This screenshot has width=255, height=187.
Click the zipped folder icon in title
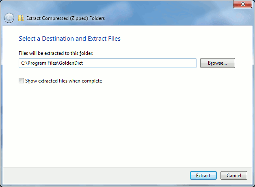21,18
